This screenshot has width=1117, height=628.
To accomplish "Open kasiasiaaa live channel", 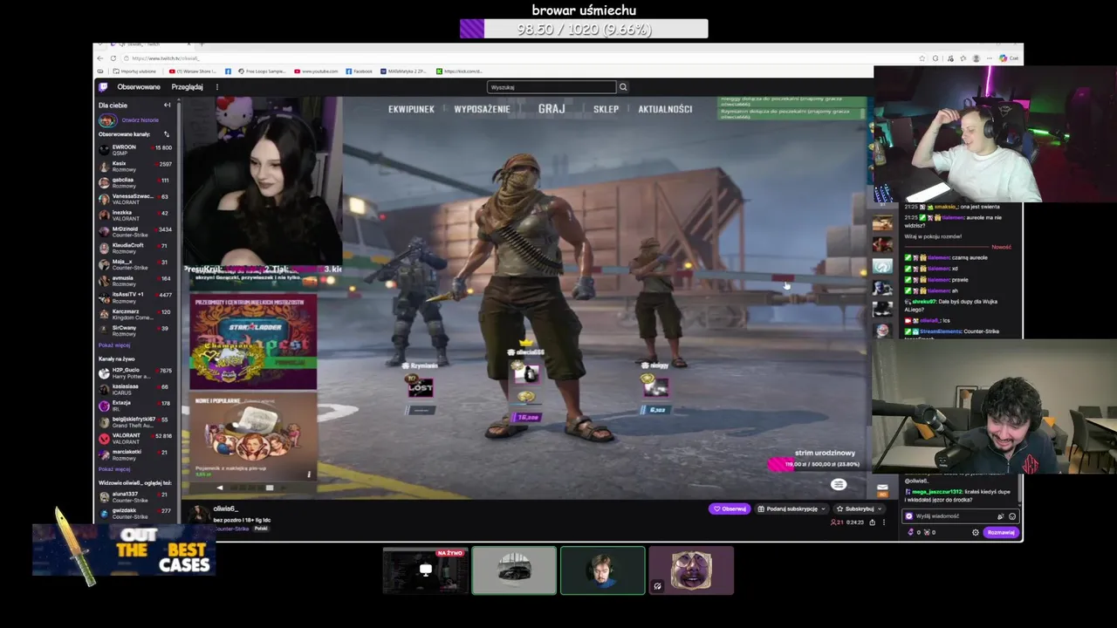I will [135, 389].
